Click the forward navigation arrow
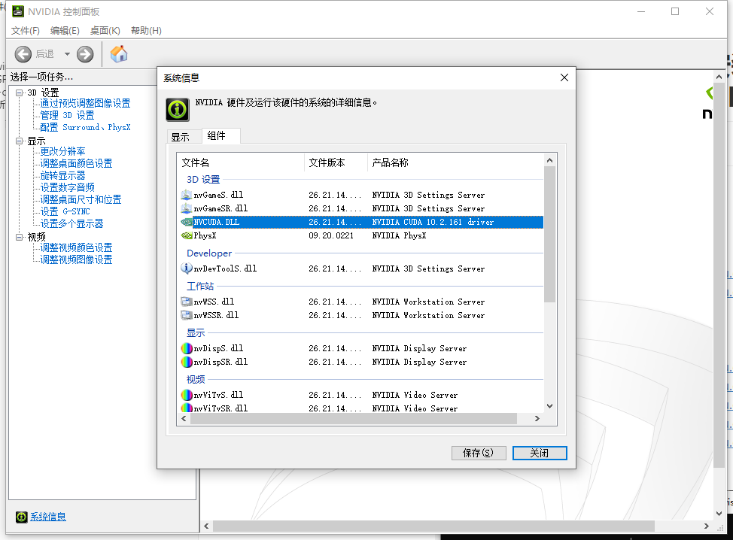This screenshot has height=540, width=733. 84,53
